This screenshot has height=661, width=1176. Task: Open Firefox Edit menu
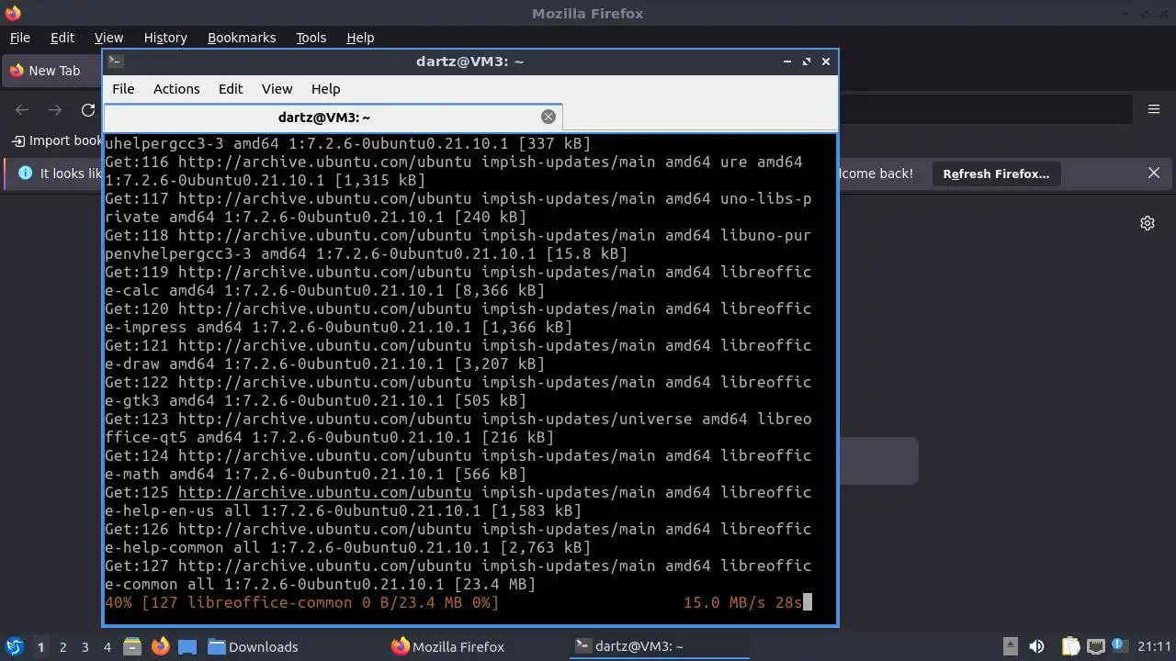[62, 38]
